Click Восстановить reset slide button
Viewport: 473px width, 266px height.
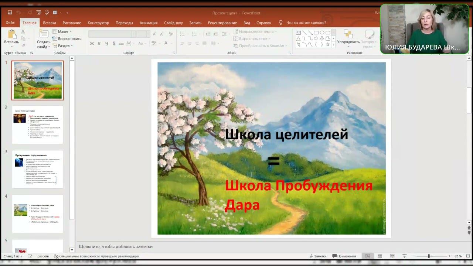[x=67, y=39]
